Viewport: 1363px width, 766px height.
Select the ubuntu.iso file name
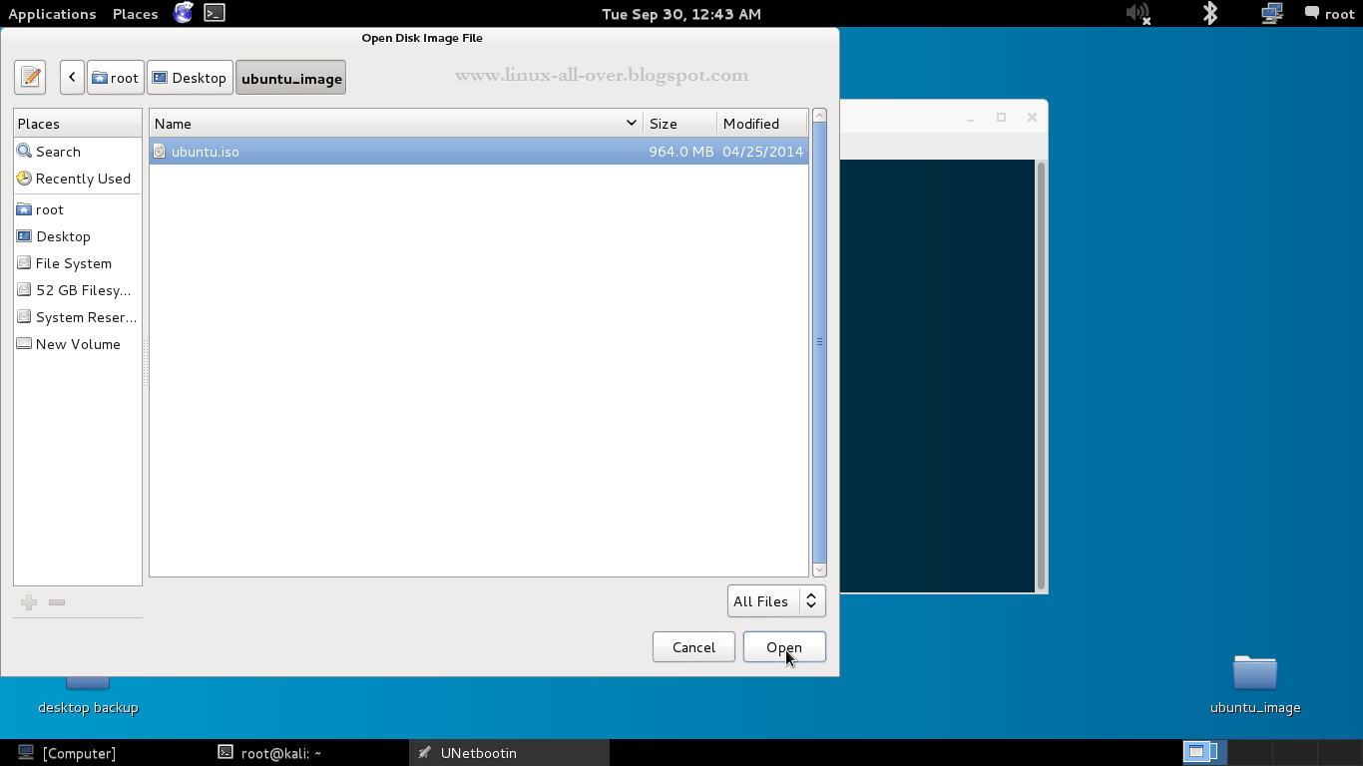click(x=206, y=152)
